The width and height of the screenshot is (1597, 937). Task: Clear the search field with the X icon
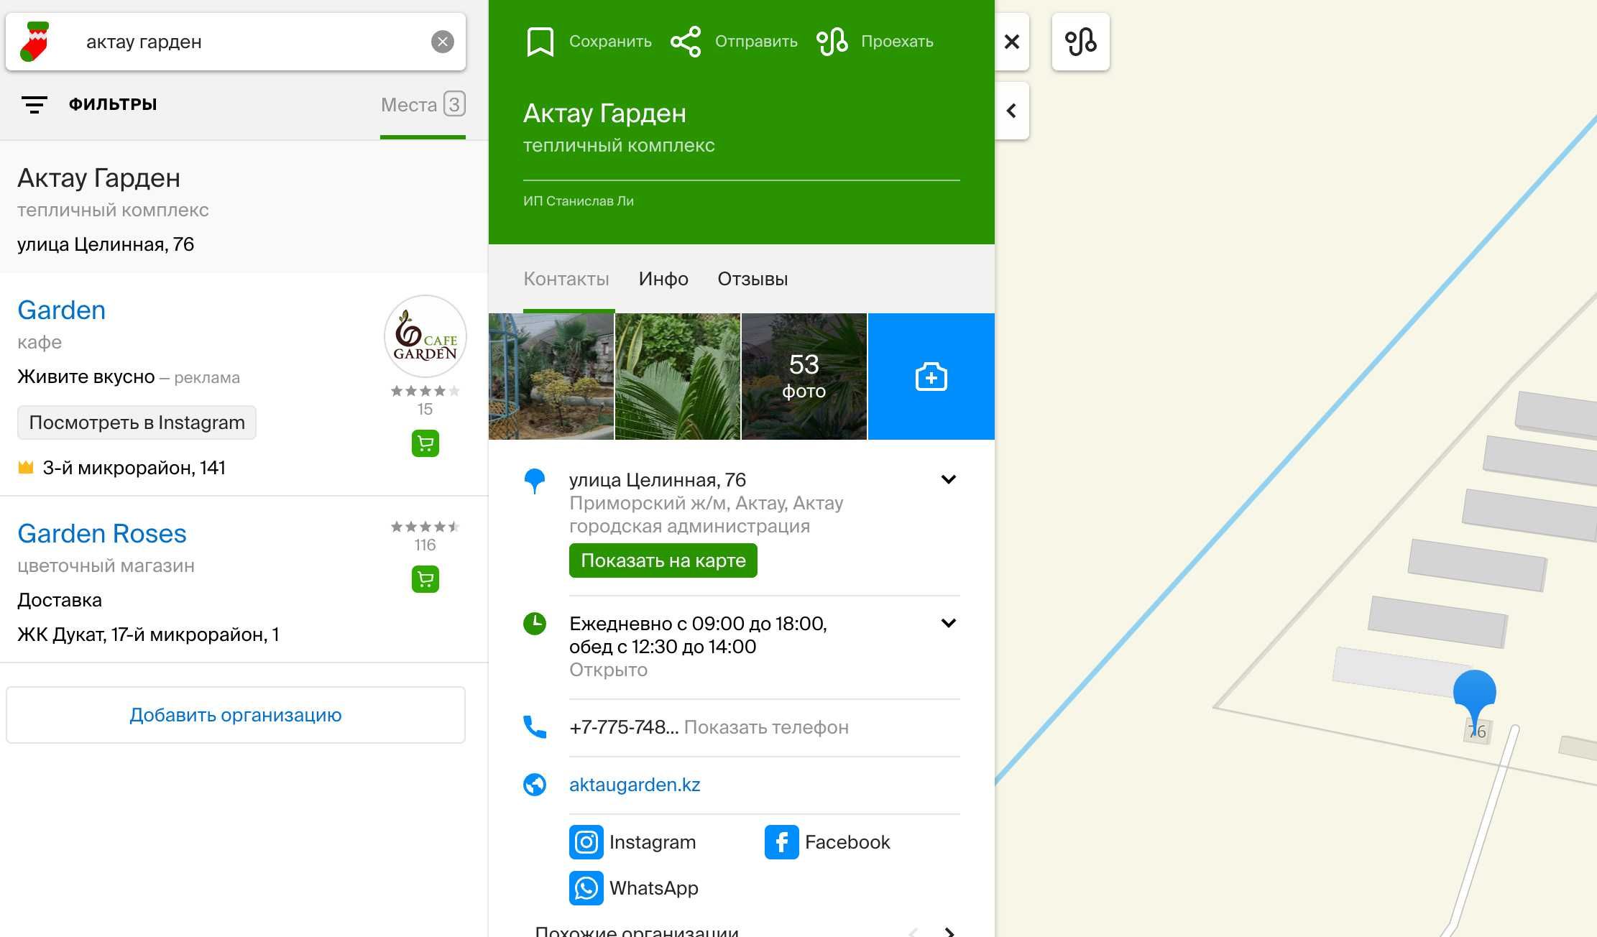(x=442, y=42)
